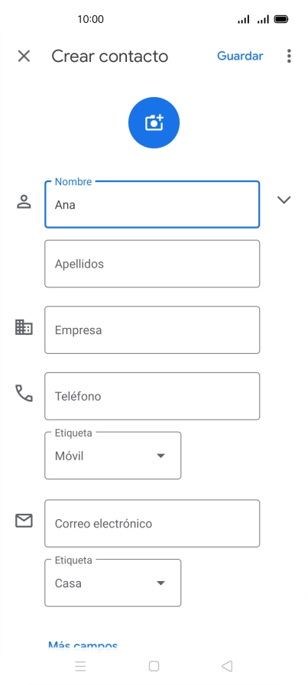The width and height of the screenshot is (308, 685).
Task: Open the Móvil phone label dropdown
Action: tap(112, 456)
